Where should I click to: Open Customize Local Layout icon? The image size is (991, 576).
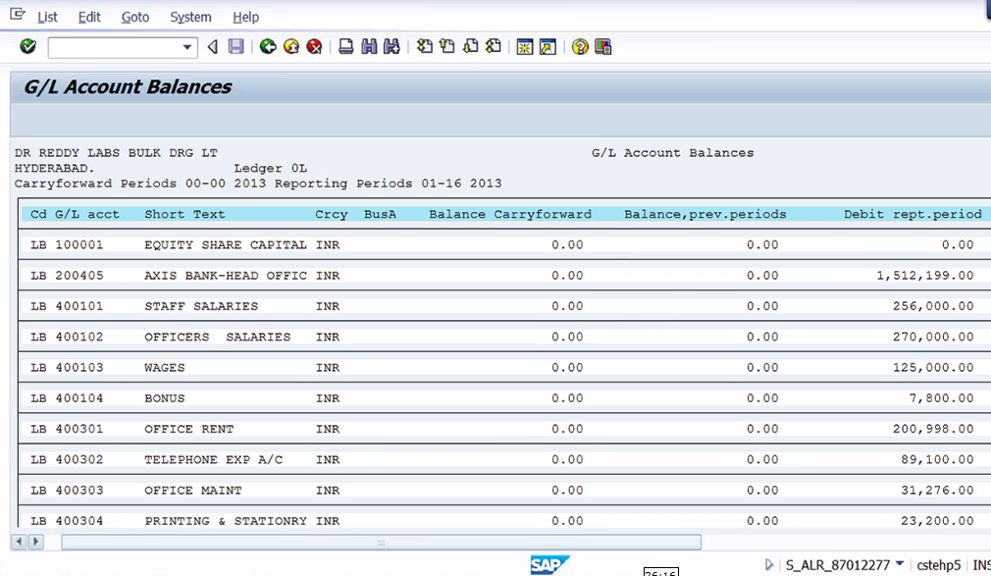[603, 47]
